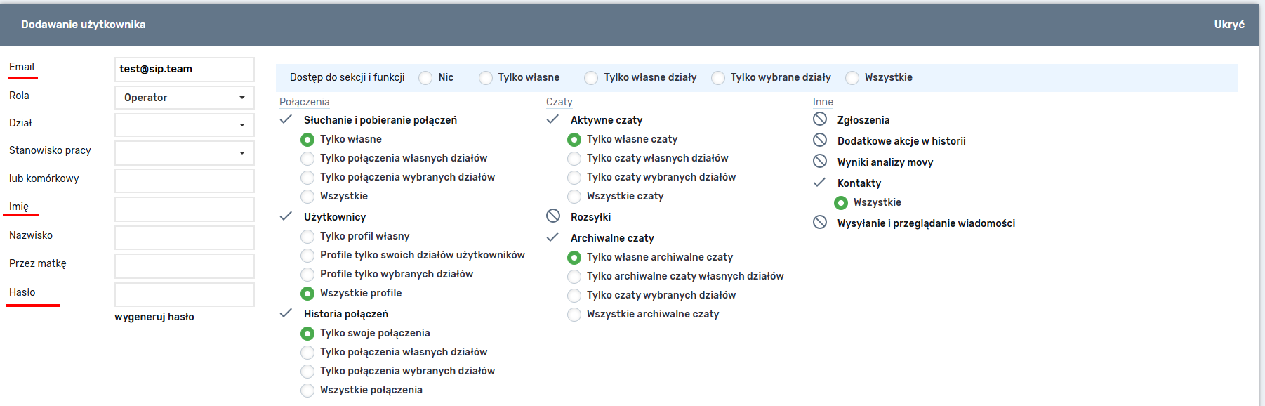Click the wygeneruj hasło link
1265x406 pixels.
click(x=154, y=317)
